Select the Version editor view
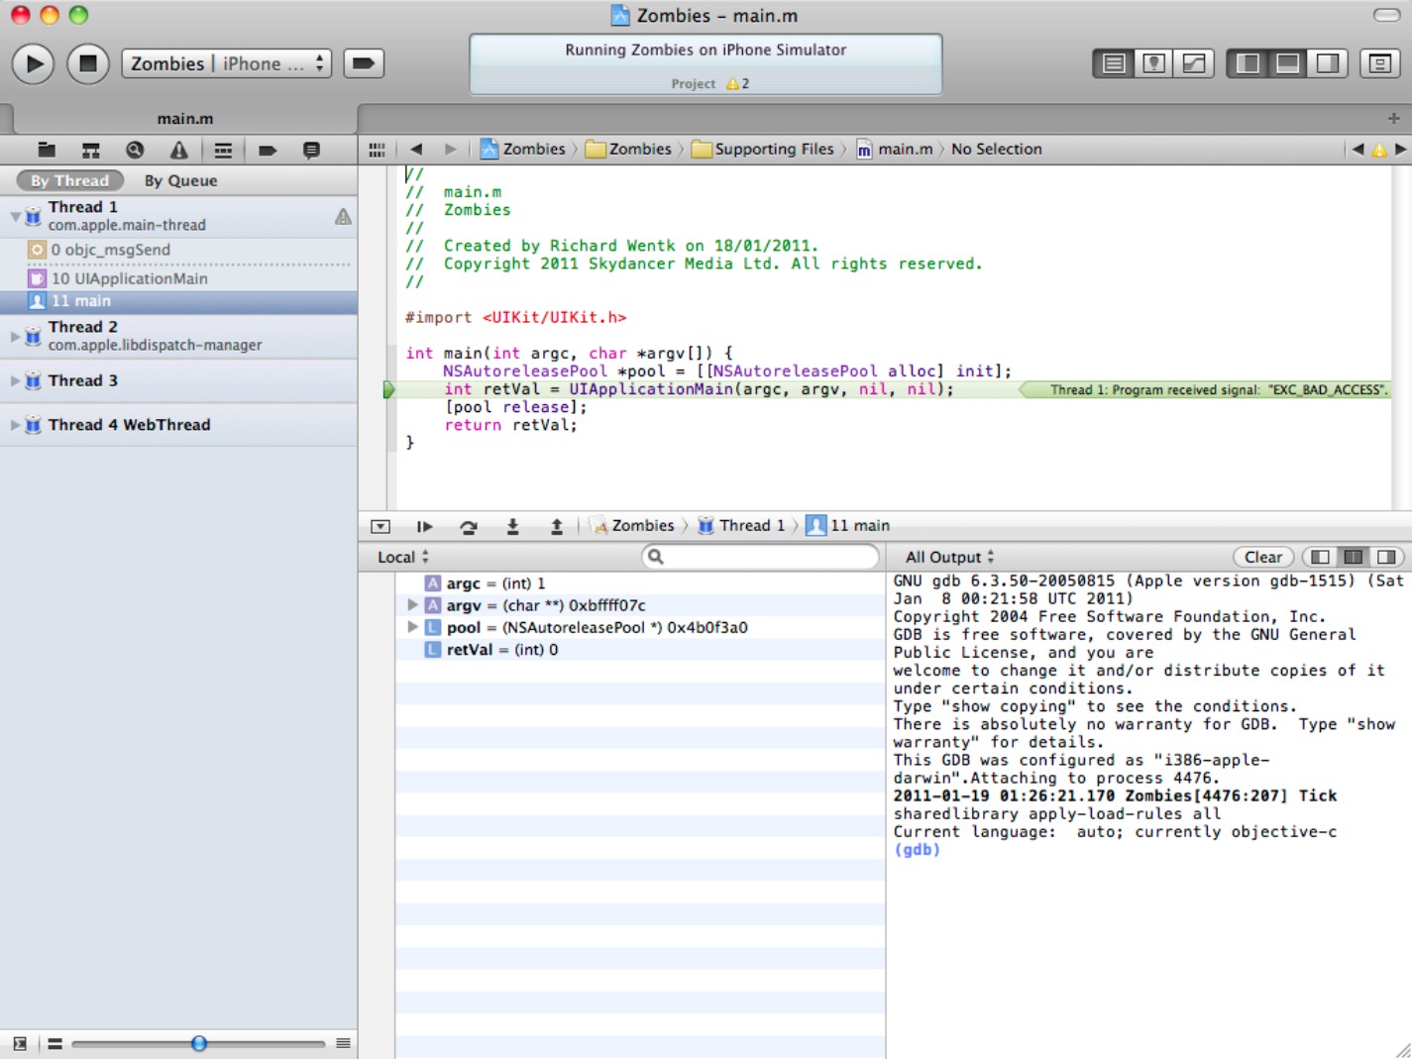The height and width of the screenshot is (1059, 1412). coord(1194,63)
